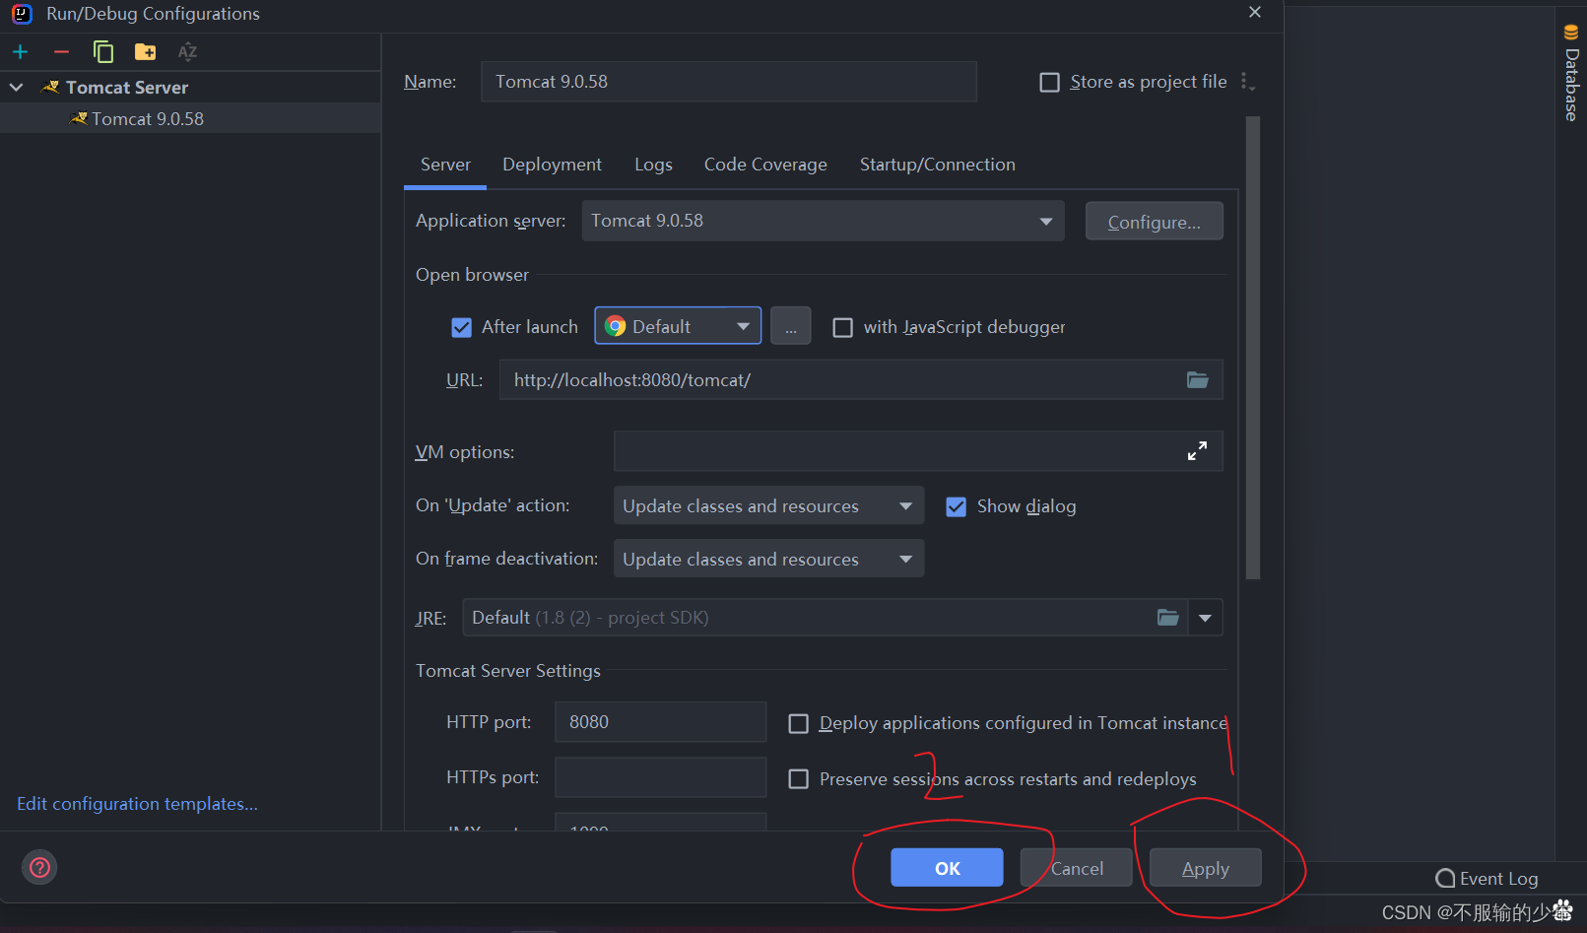Click the dialog vertical scrollbar

(1253, 348)
